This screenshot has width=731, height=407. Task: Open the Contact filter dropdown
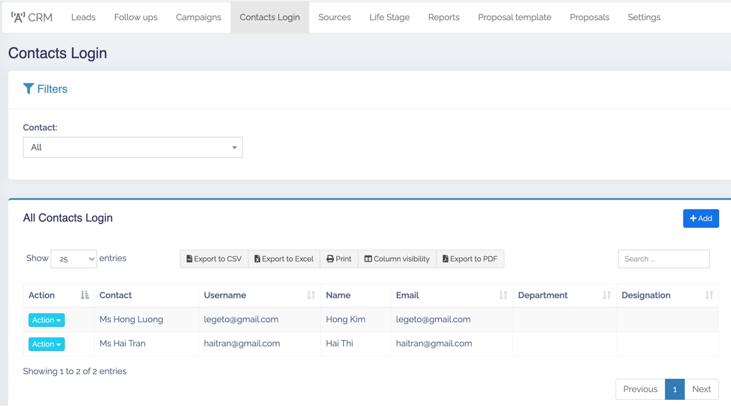point(132,148)
